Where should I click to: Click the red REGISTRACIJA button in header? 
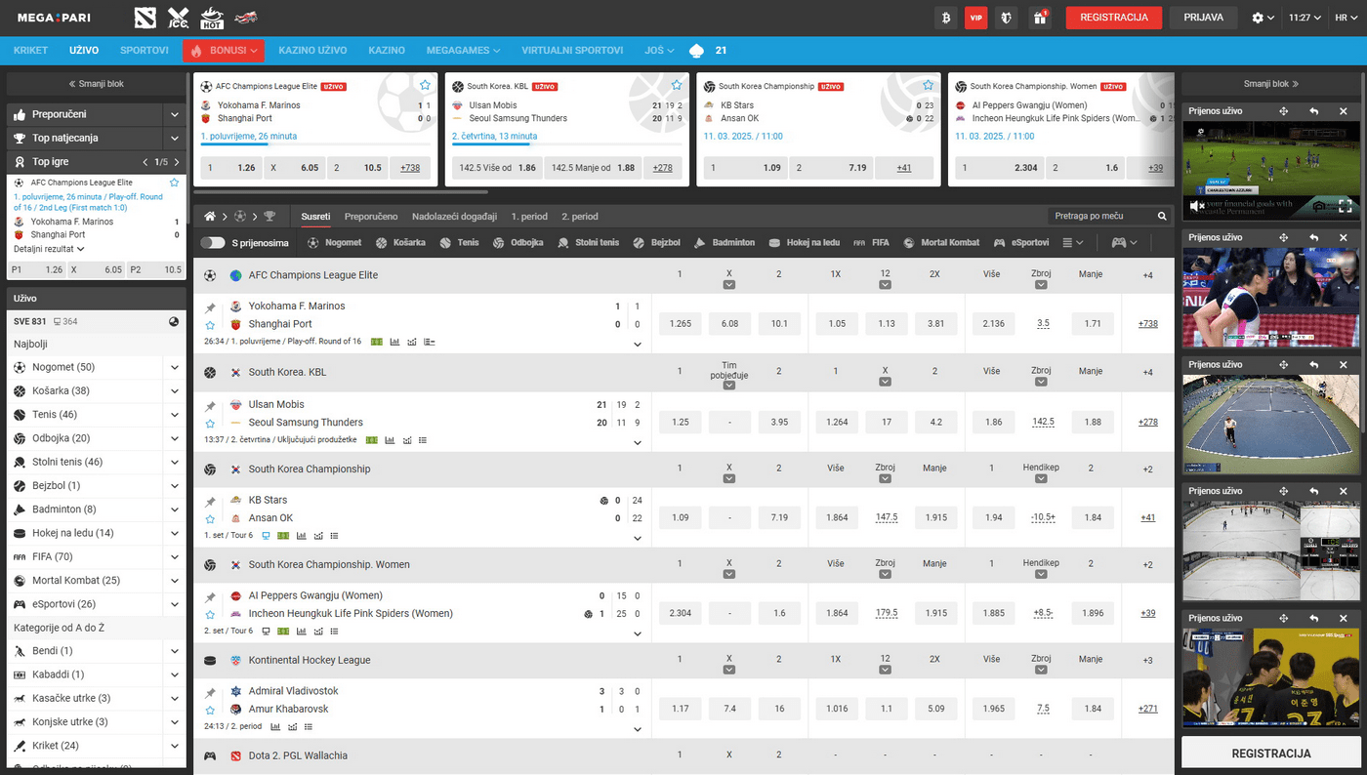point(1113,18)
